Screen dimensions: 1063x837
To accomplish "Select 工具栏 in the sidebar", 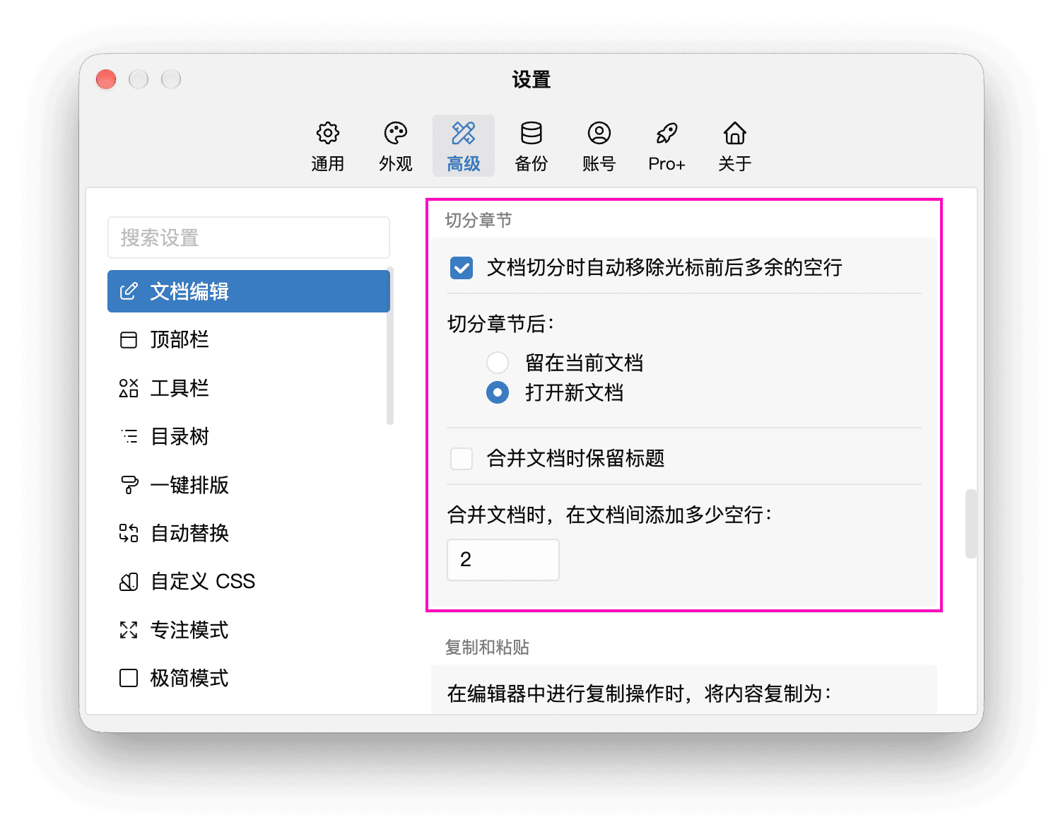I will [249, 388].
